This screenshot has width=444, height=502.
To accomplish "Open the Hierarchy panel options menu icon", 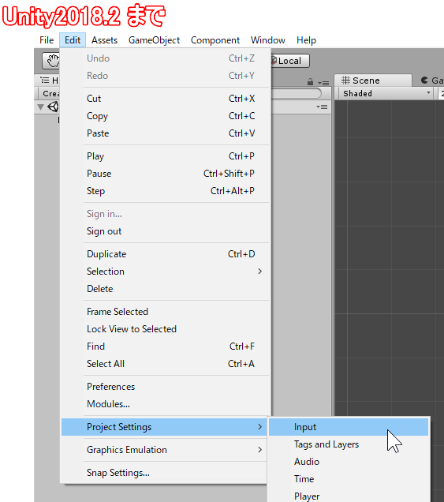I will pyautogui.click(x=323, y=83).
